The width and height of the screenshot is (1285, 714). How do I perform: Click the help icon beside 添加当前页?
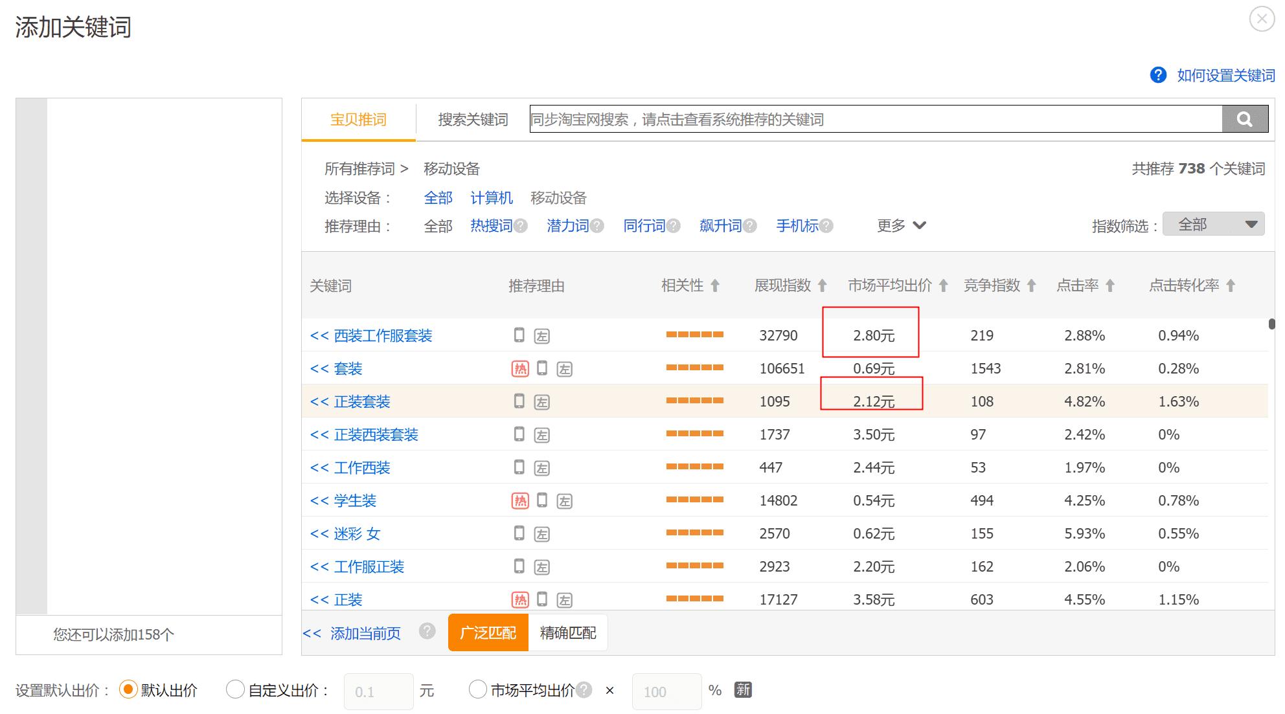point(427,630)
